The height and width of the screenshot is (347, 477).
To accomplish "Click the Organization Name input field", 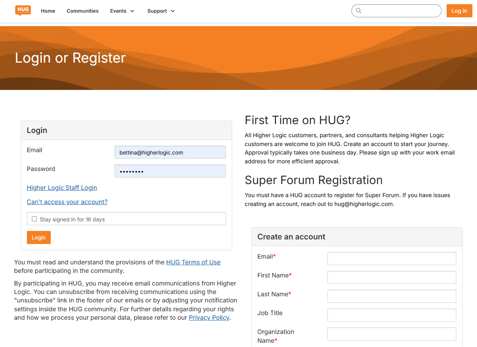I will coord(392,334).
